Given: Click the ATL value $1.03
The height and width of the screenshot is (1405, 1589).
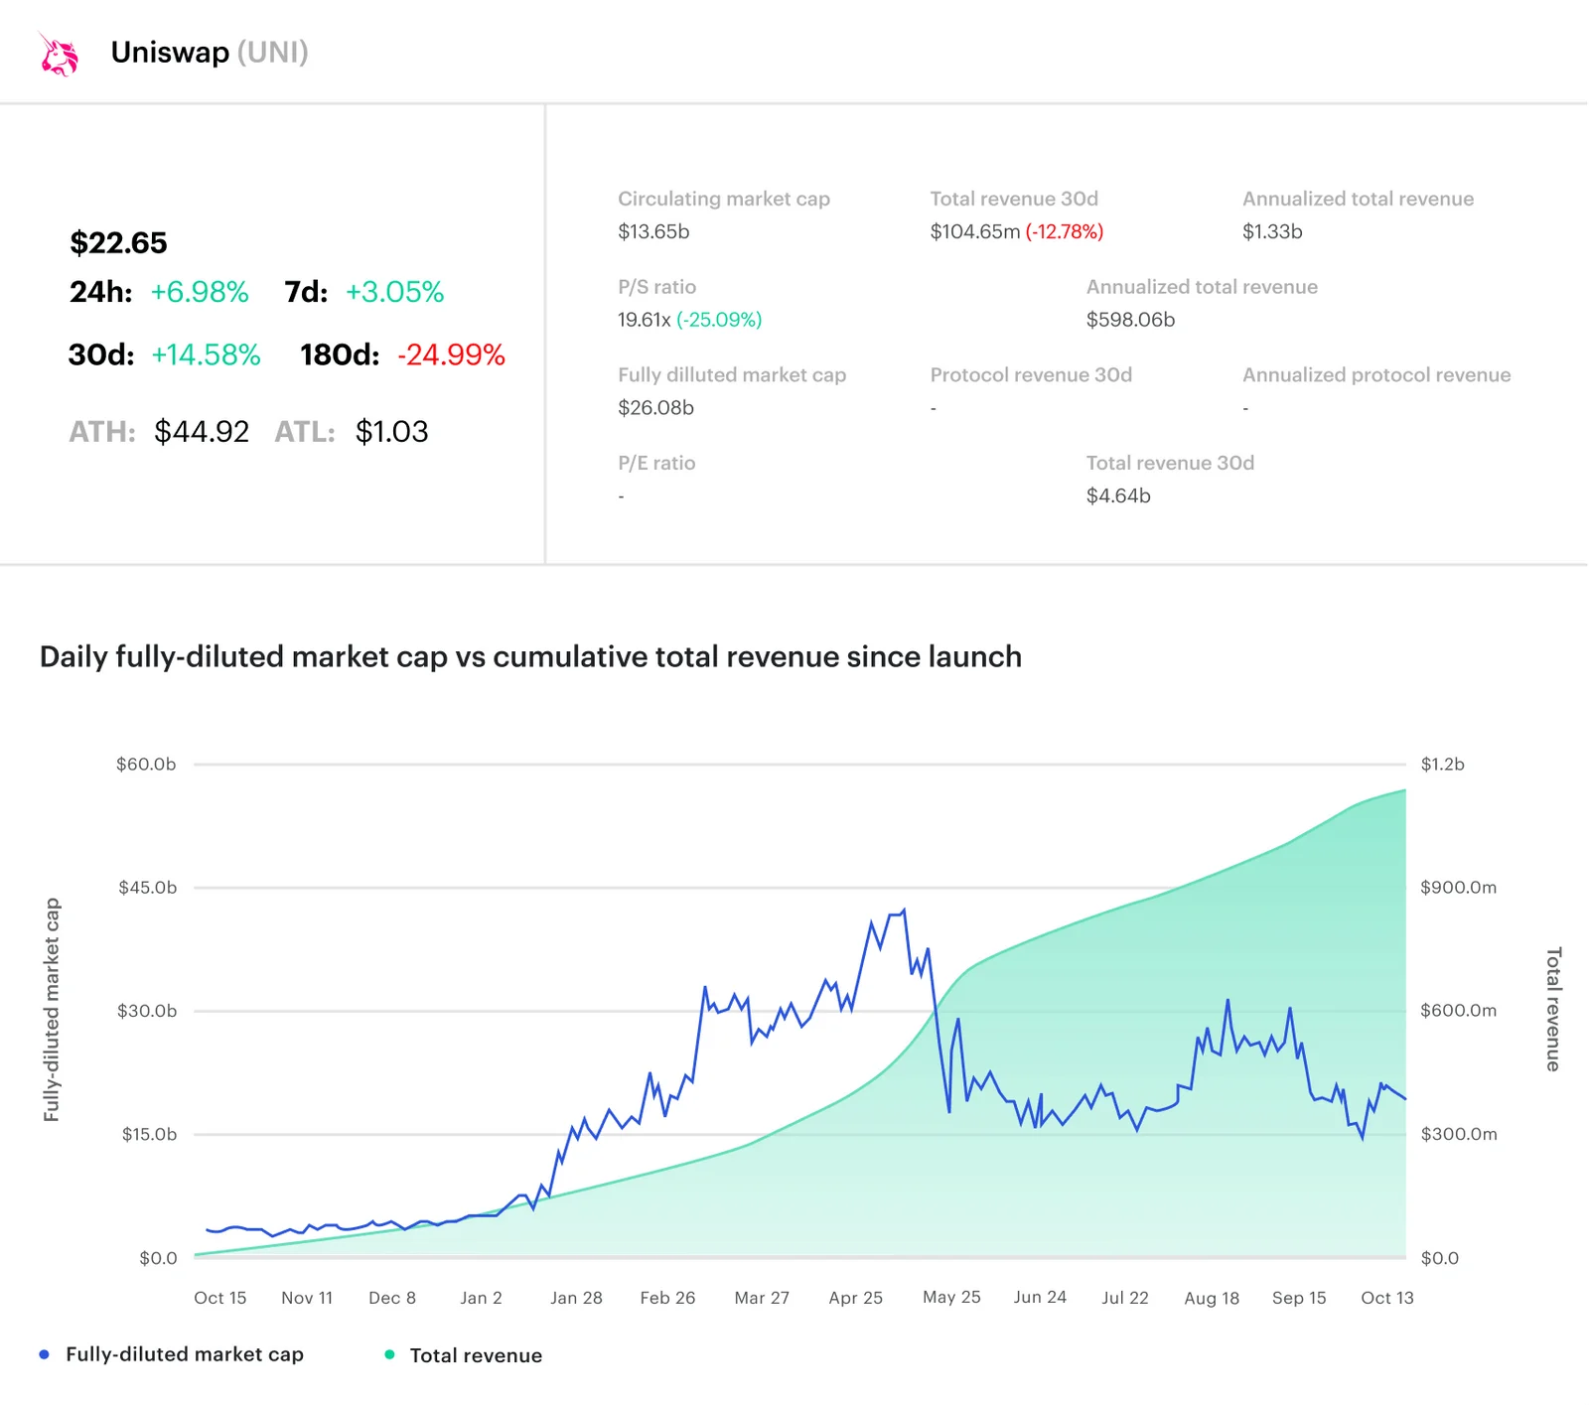Looking at the screenshot, I should (x=392, y=431).
